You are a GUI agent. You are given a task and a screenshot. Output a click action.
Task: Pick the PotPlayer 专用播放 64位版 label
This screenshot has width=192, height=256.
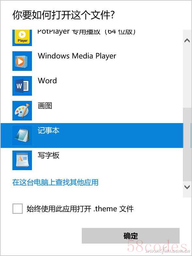86,32
